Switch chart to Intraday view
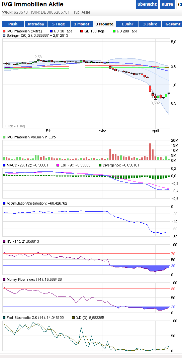 pyautogui.click(x=36, y=24)
